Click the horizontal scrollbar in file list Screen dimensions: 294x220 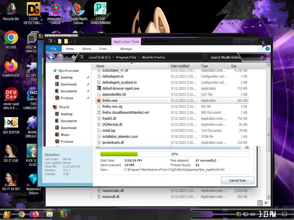170,147
